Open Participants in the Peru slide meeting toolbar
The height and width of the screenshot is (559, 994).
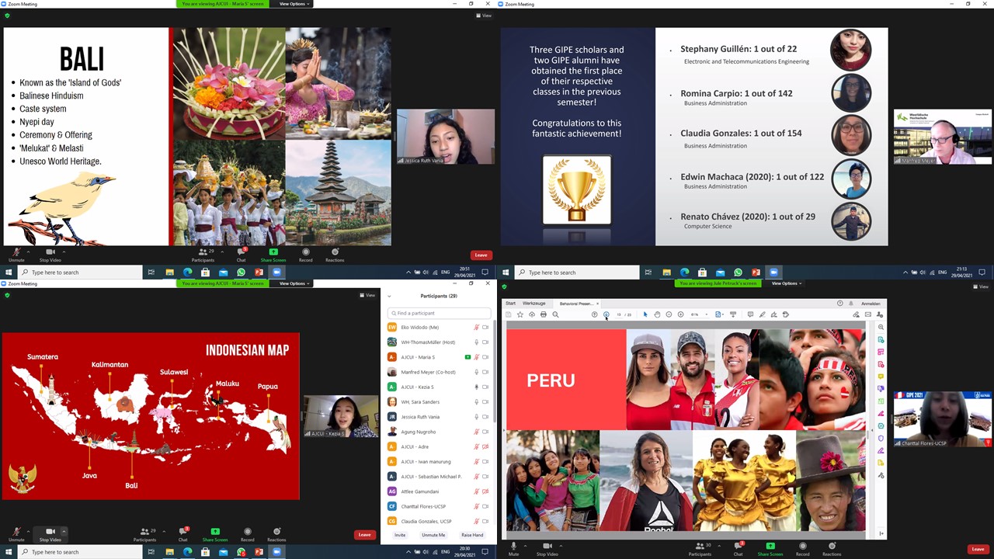[700, 548]
